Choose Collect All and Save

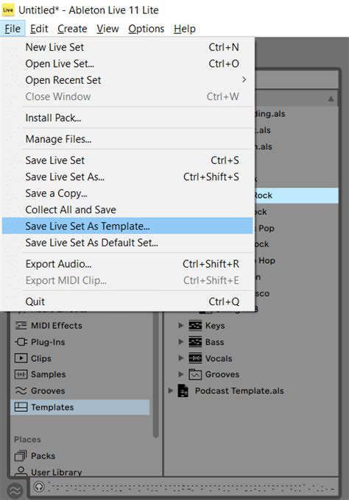tap(127, 210)
